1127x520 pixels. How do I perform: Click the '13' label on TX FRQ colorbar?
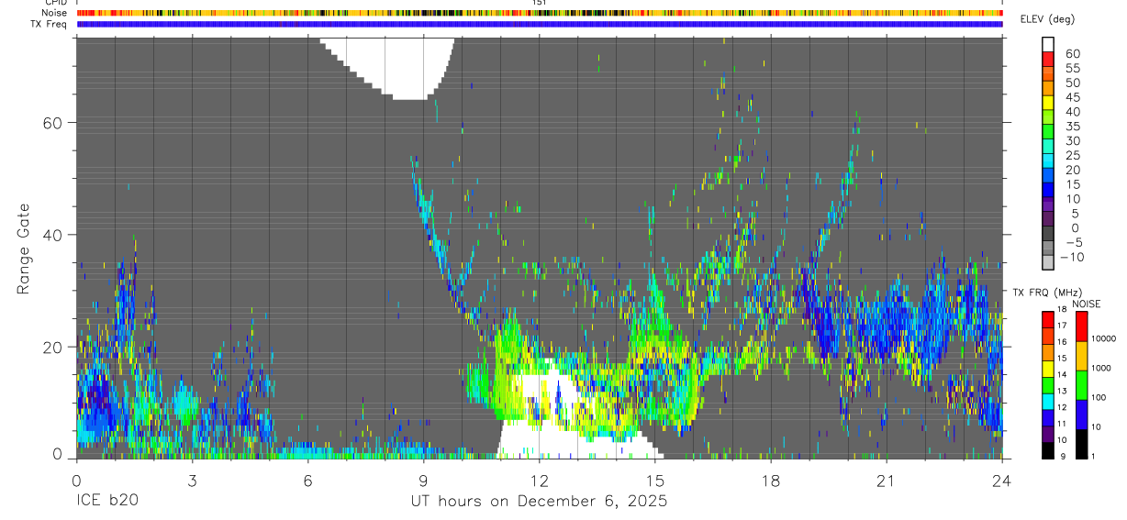coord(1061,392)
